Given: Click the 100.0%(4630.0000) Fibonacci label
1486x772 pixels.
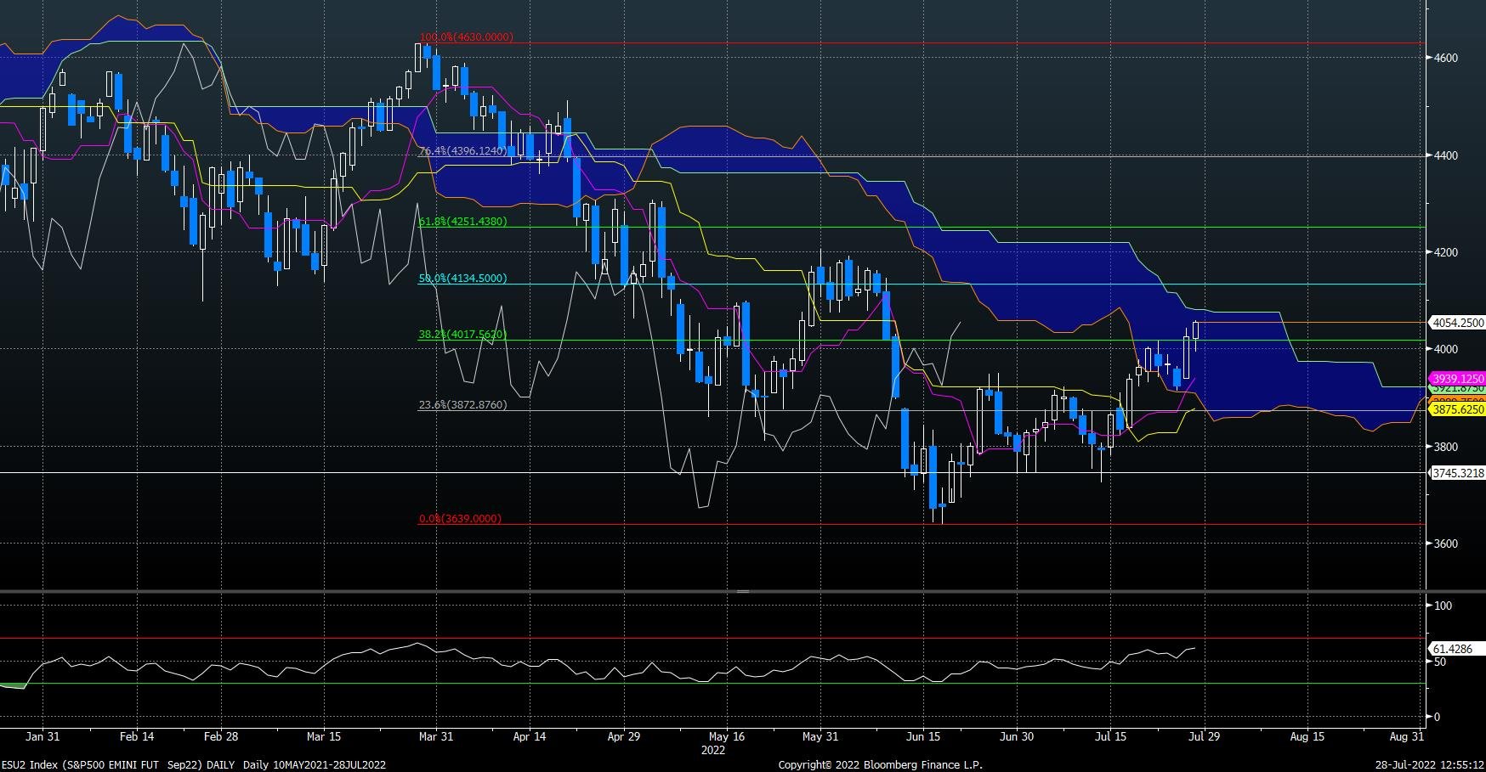Looking at the screenshot, I should [x=466, y=37].
